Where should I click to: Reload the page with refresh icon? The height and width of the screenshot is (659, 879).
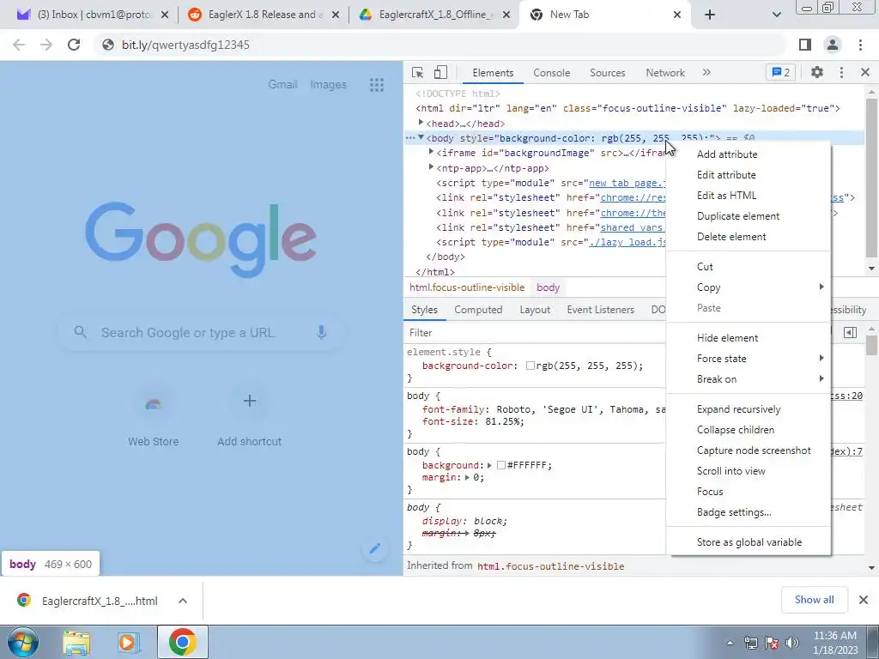[74, 45]
